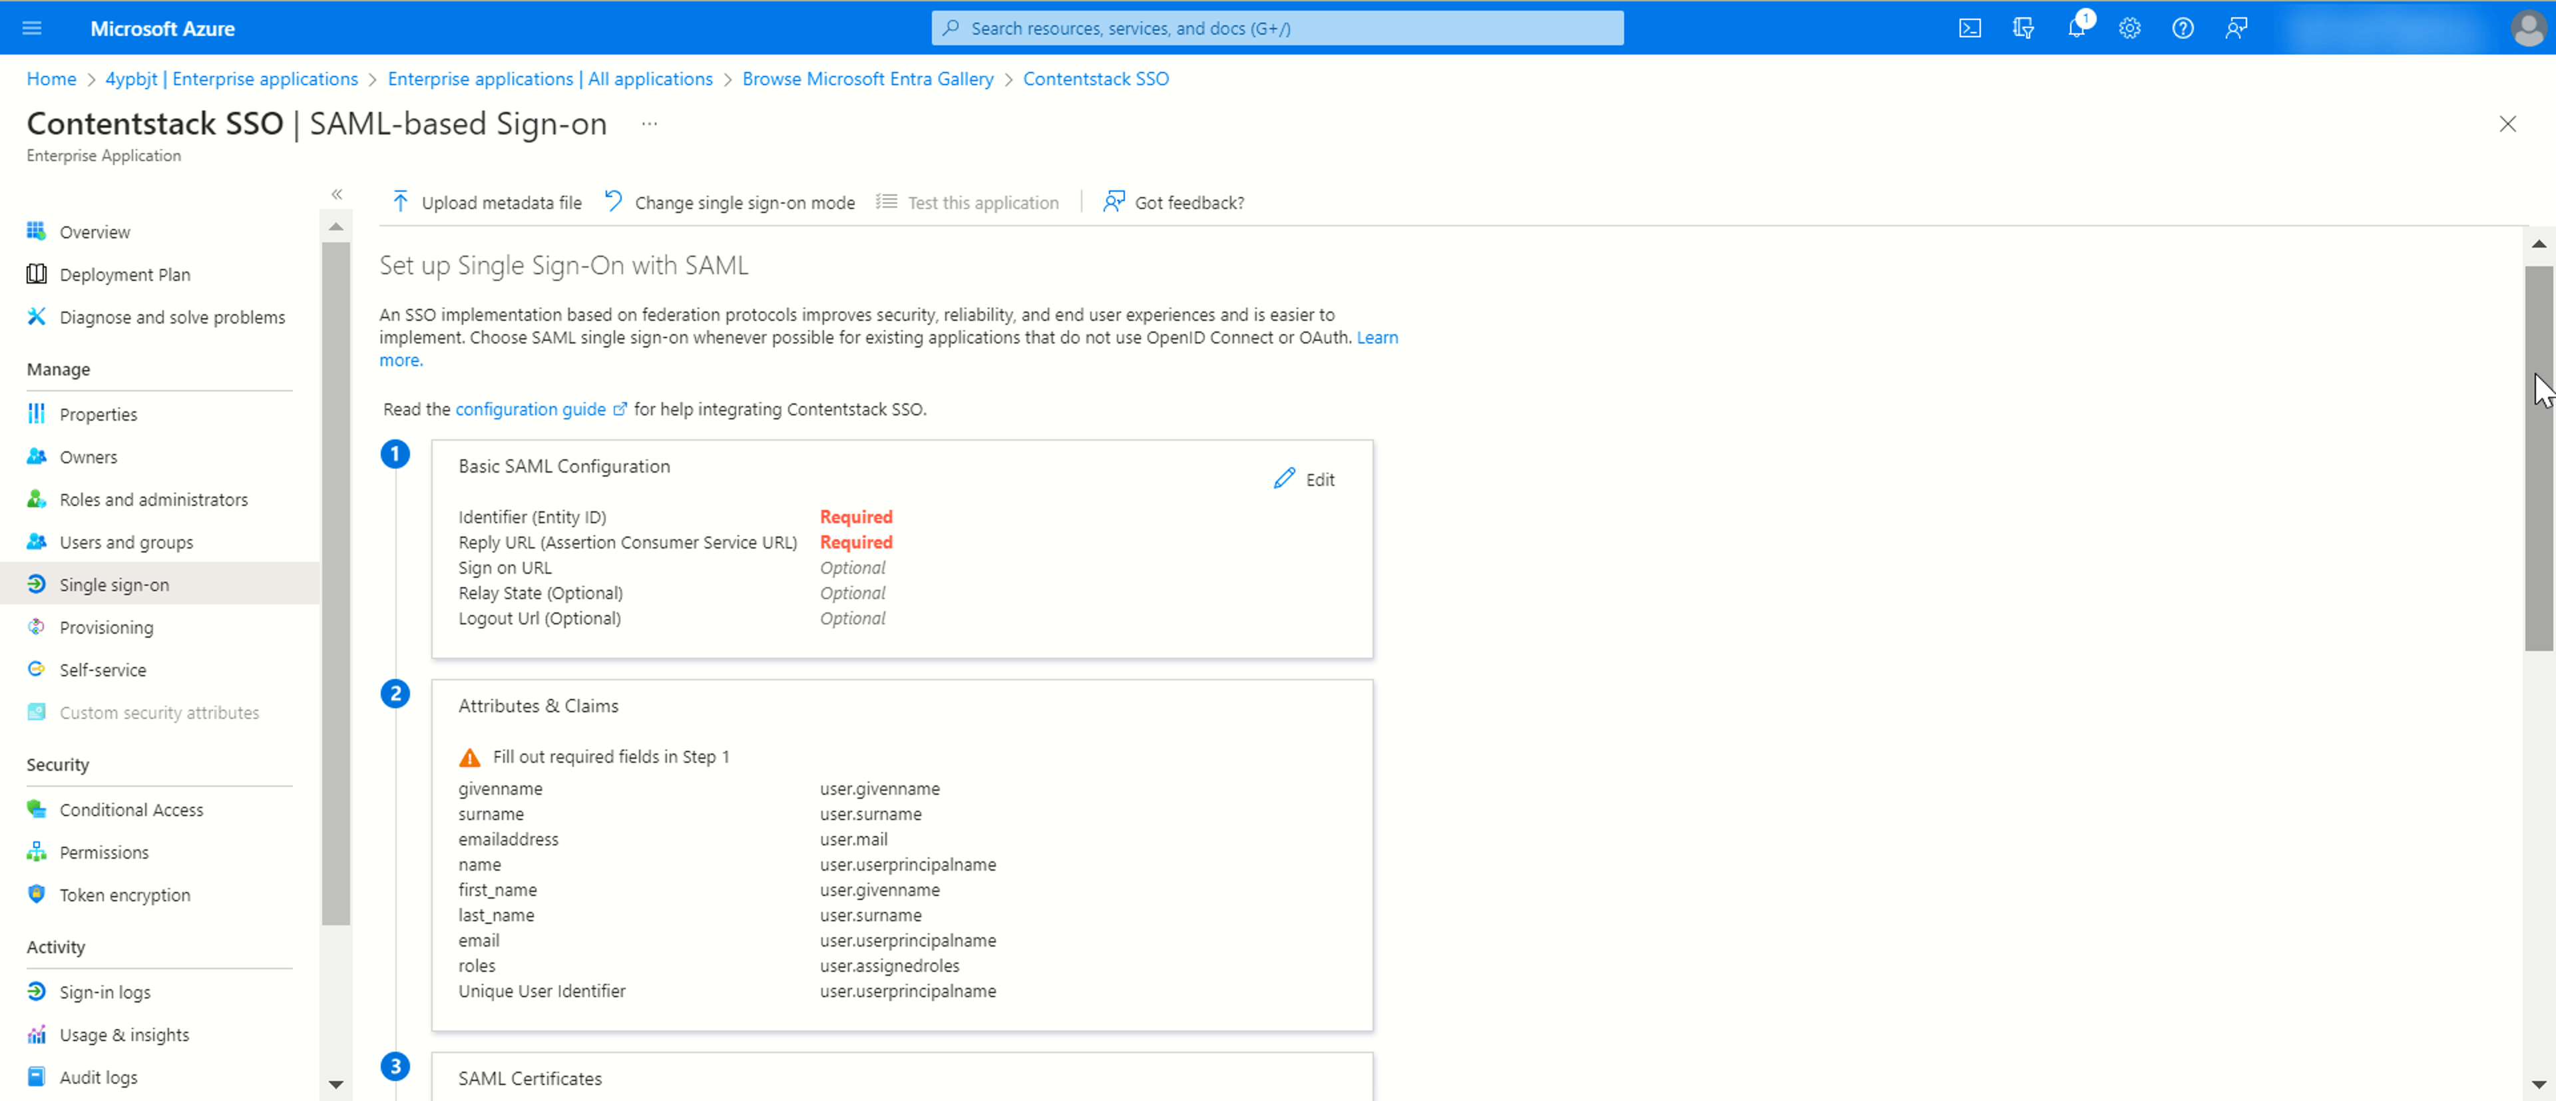Click the Conditional Access icon

(37, 809)
